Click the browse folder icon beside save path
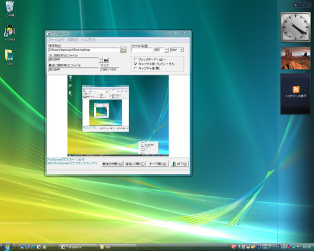The width and height of the screenshot is (314, 251). (x=123, y=50)
